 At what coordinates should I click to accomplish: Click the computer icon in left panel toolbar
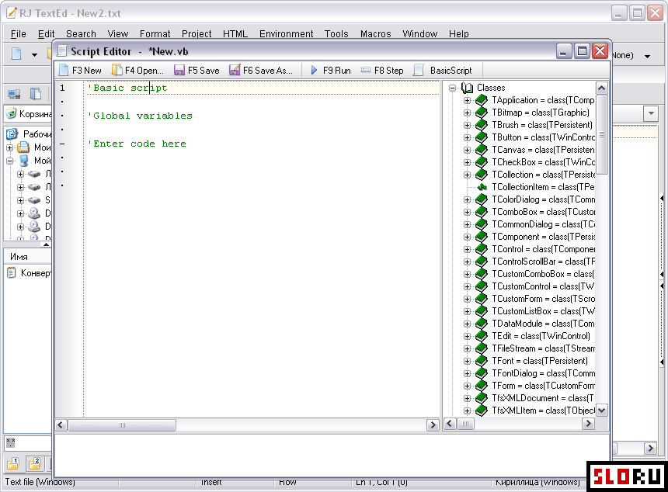14,94
